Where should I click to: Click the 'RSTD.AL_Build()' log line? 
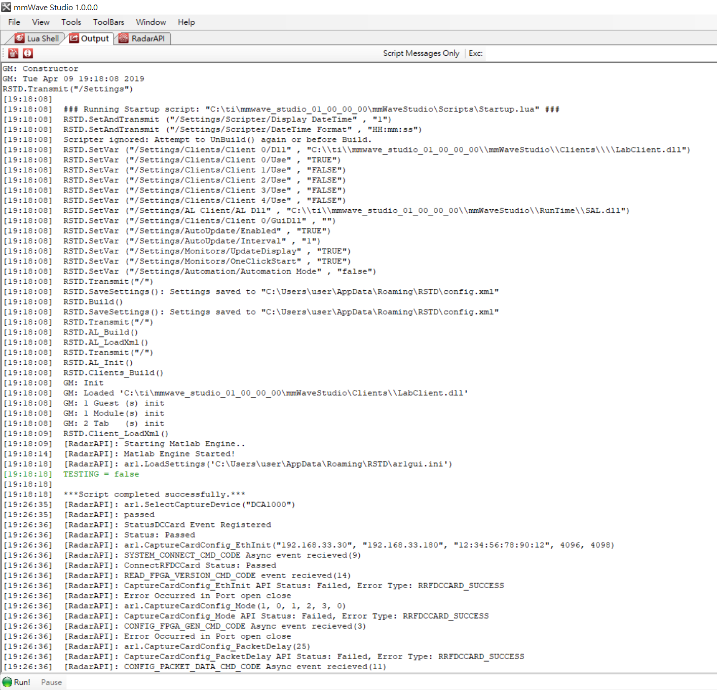click(71, 332)
